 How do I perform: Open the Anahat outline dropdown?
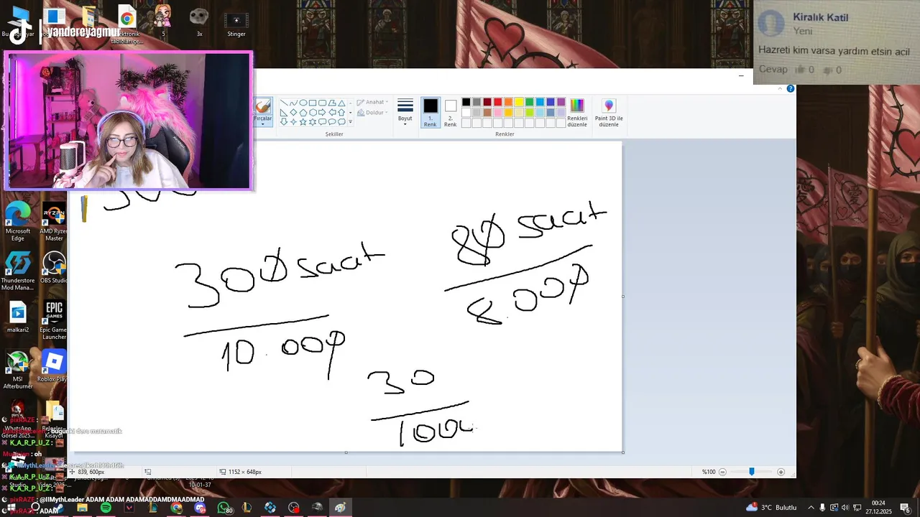click(x=372, y=102)
